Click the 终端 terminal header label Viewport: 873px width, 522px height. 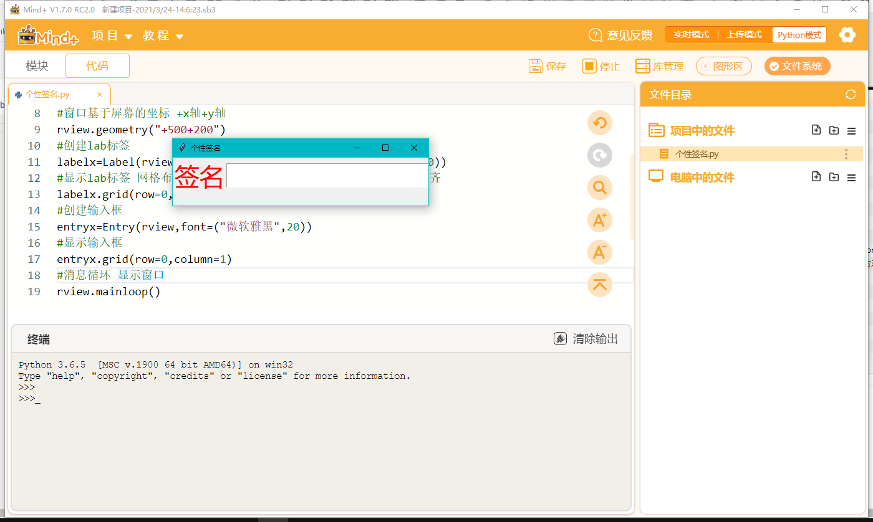(x=39, y=339)
